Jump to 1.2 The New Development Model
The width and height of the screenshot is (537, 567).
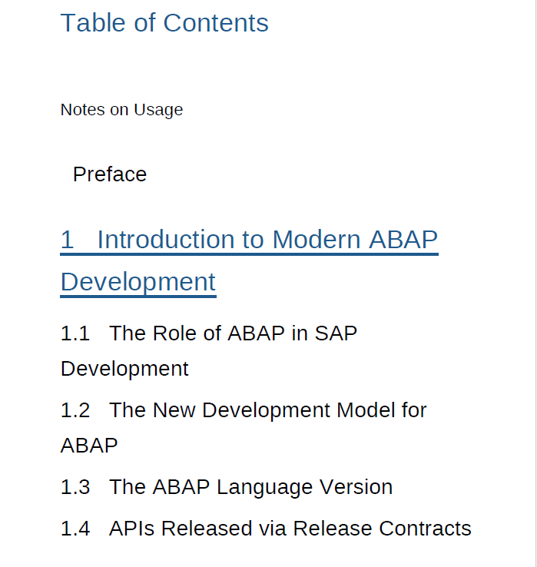[244, 410]
